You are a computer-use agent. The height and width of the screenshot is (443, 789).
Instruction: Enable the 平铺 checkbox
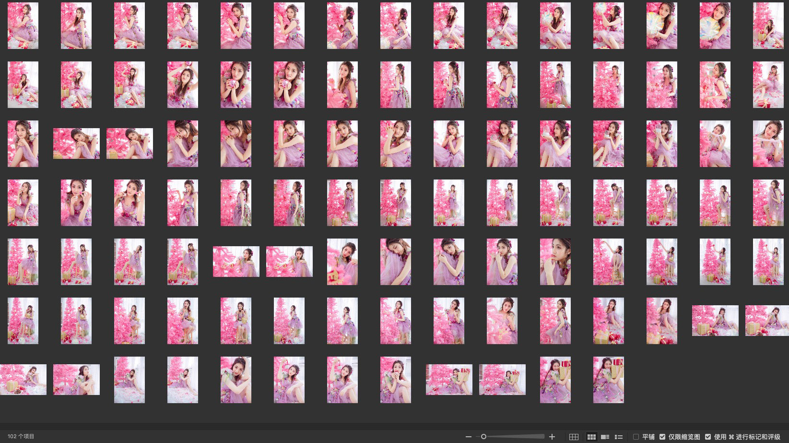[636, 437]
